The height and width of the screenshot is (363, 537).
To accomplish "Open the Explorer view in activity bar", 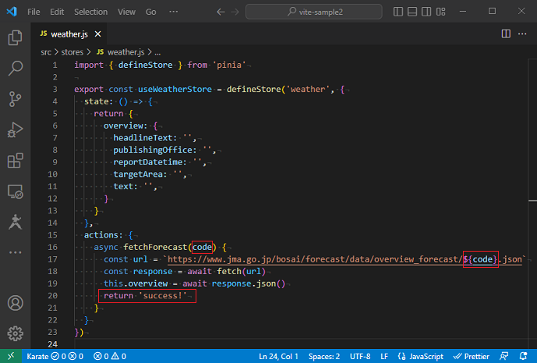I will [15, 37].
